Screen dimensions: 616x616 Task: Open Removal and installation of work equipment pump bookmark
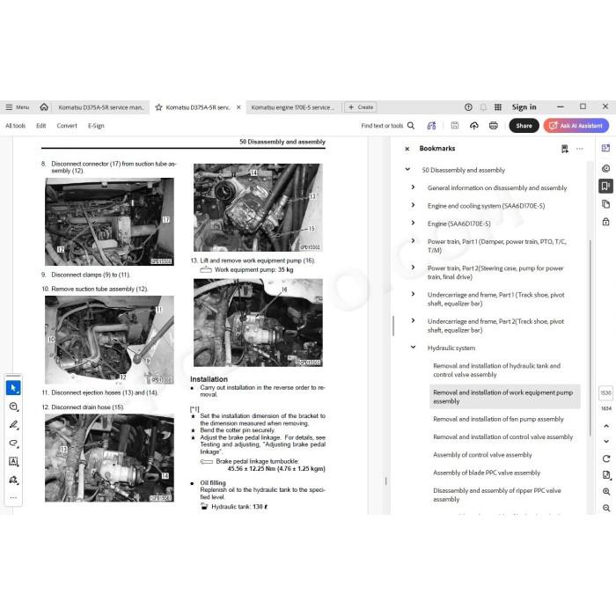pos(504,397)
